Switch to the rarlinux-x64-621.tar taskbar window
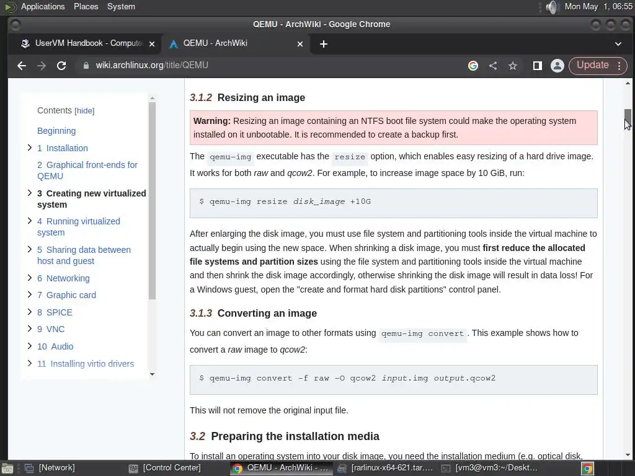Screen dimensions: 635x476 pos(385,468)
